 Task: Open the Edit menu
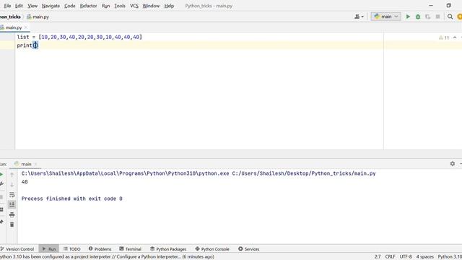pos(19,6)
